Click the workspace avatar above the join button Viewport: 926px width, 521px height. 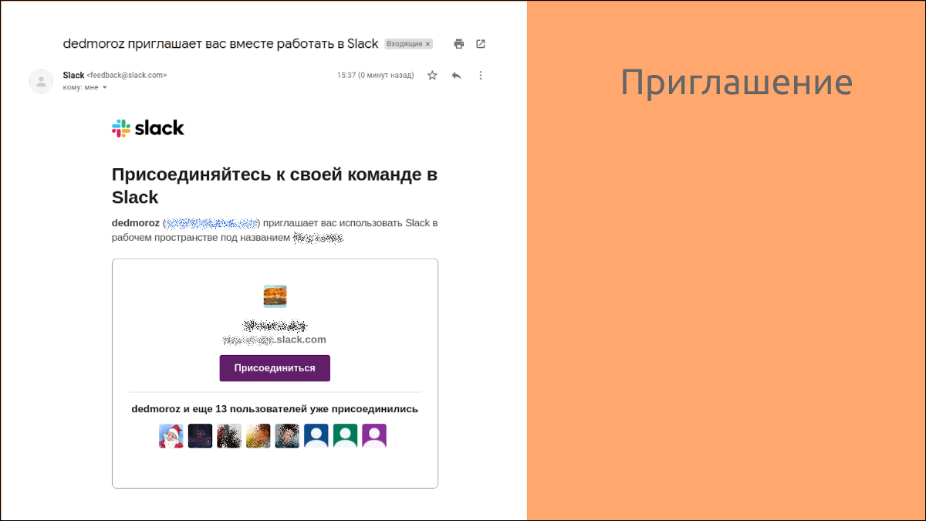(x=275, y=296)
